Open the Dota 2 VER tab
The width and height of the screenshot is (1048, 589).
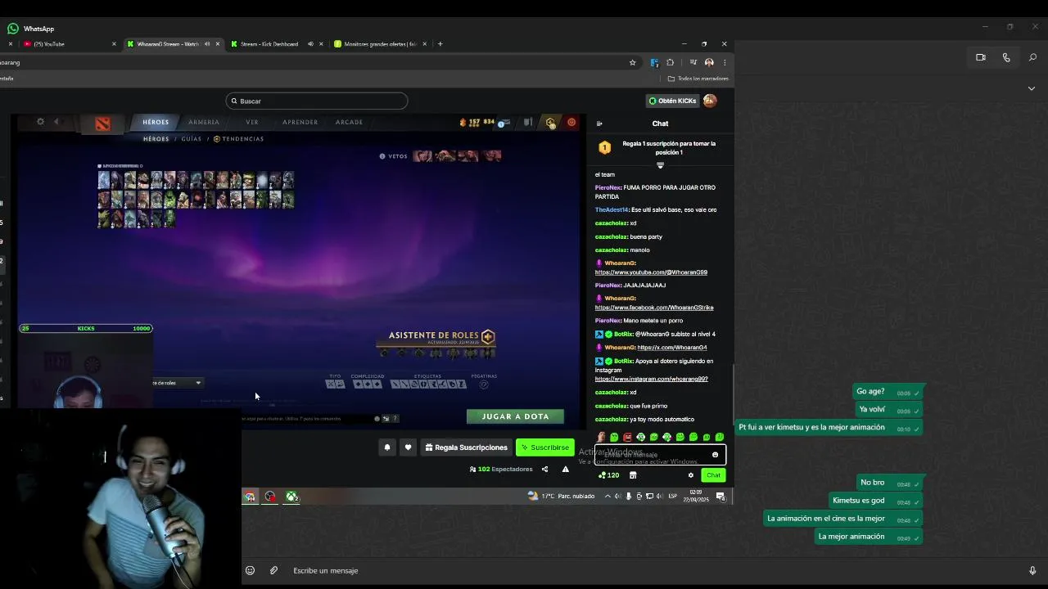point(252,122)
